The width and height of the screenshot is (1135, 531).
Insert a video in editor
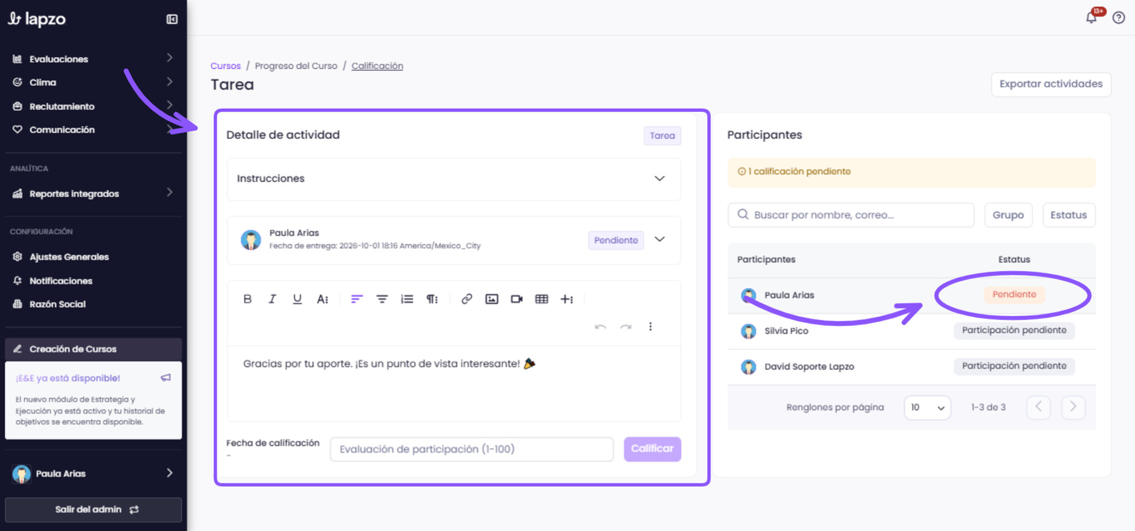(x=517, y=299)
